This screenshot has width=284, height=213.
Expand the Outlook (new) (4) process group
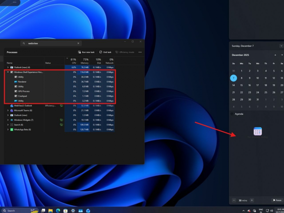click(8, 67)
